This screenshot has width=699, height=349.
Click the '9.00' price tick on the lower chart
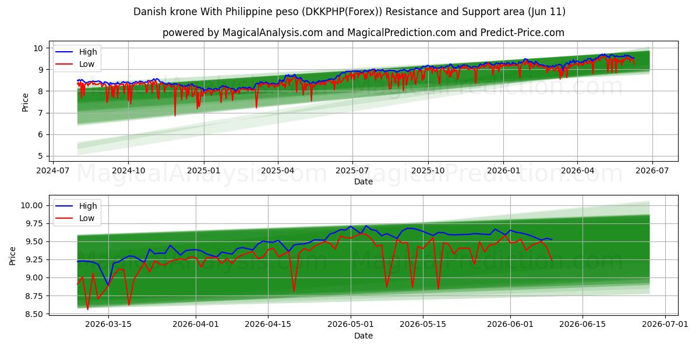point(35,277)
